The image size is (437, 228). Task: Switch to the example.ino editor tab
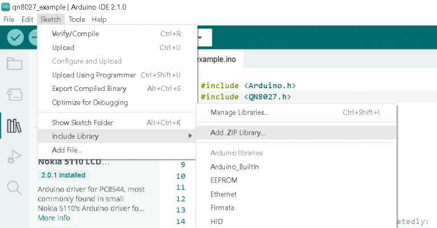[220, 59]
